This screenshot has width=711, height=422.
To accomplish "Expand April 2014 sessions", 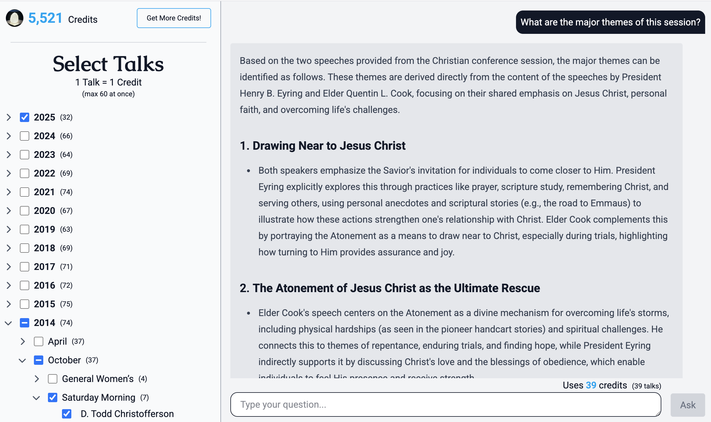I will point(23,341).
